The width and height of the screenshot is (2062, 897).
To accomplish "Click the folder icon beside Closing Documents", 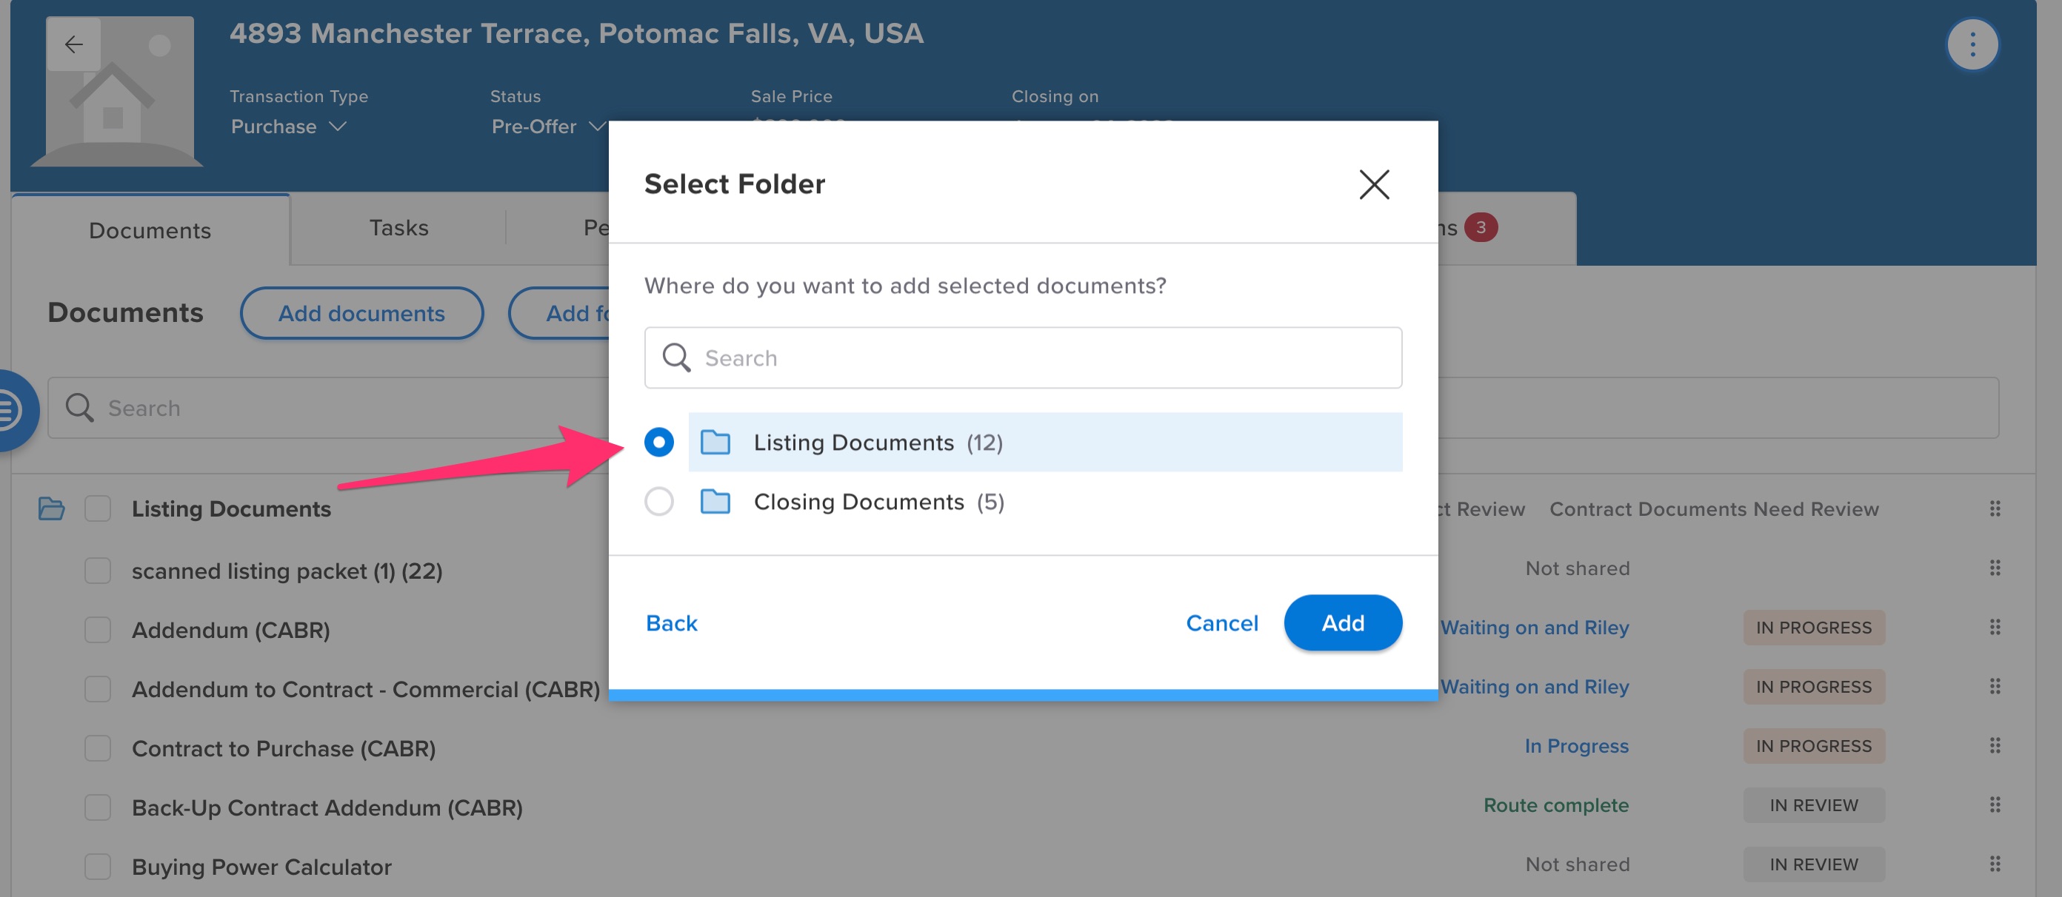I will coord(716,502).
